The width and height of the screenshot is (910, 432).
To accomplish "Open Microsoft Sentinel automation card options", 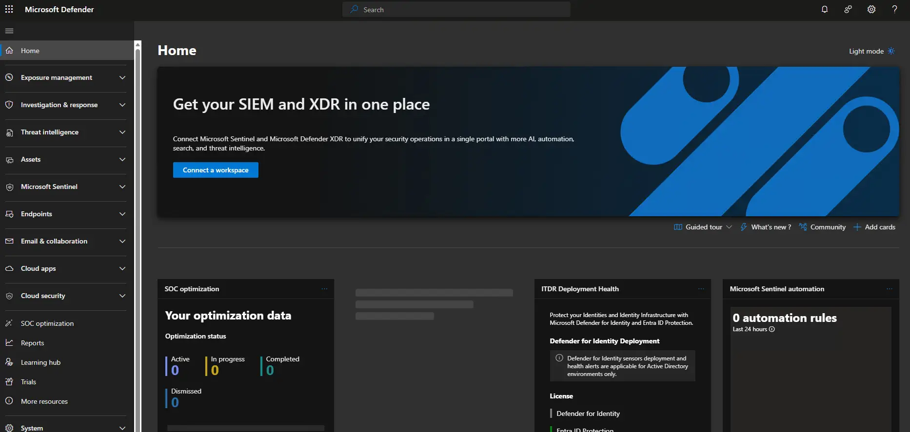I will (x=890, y=289).
